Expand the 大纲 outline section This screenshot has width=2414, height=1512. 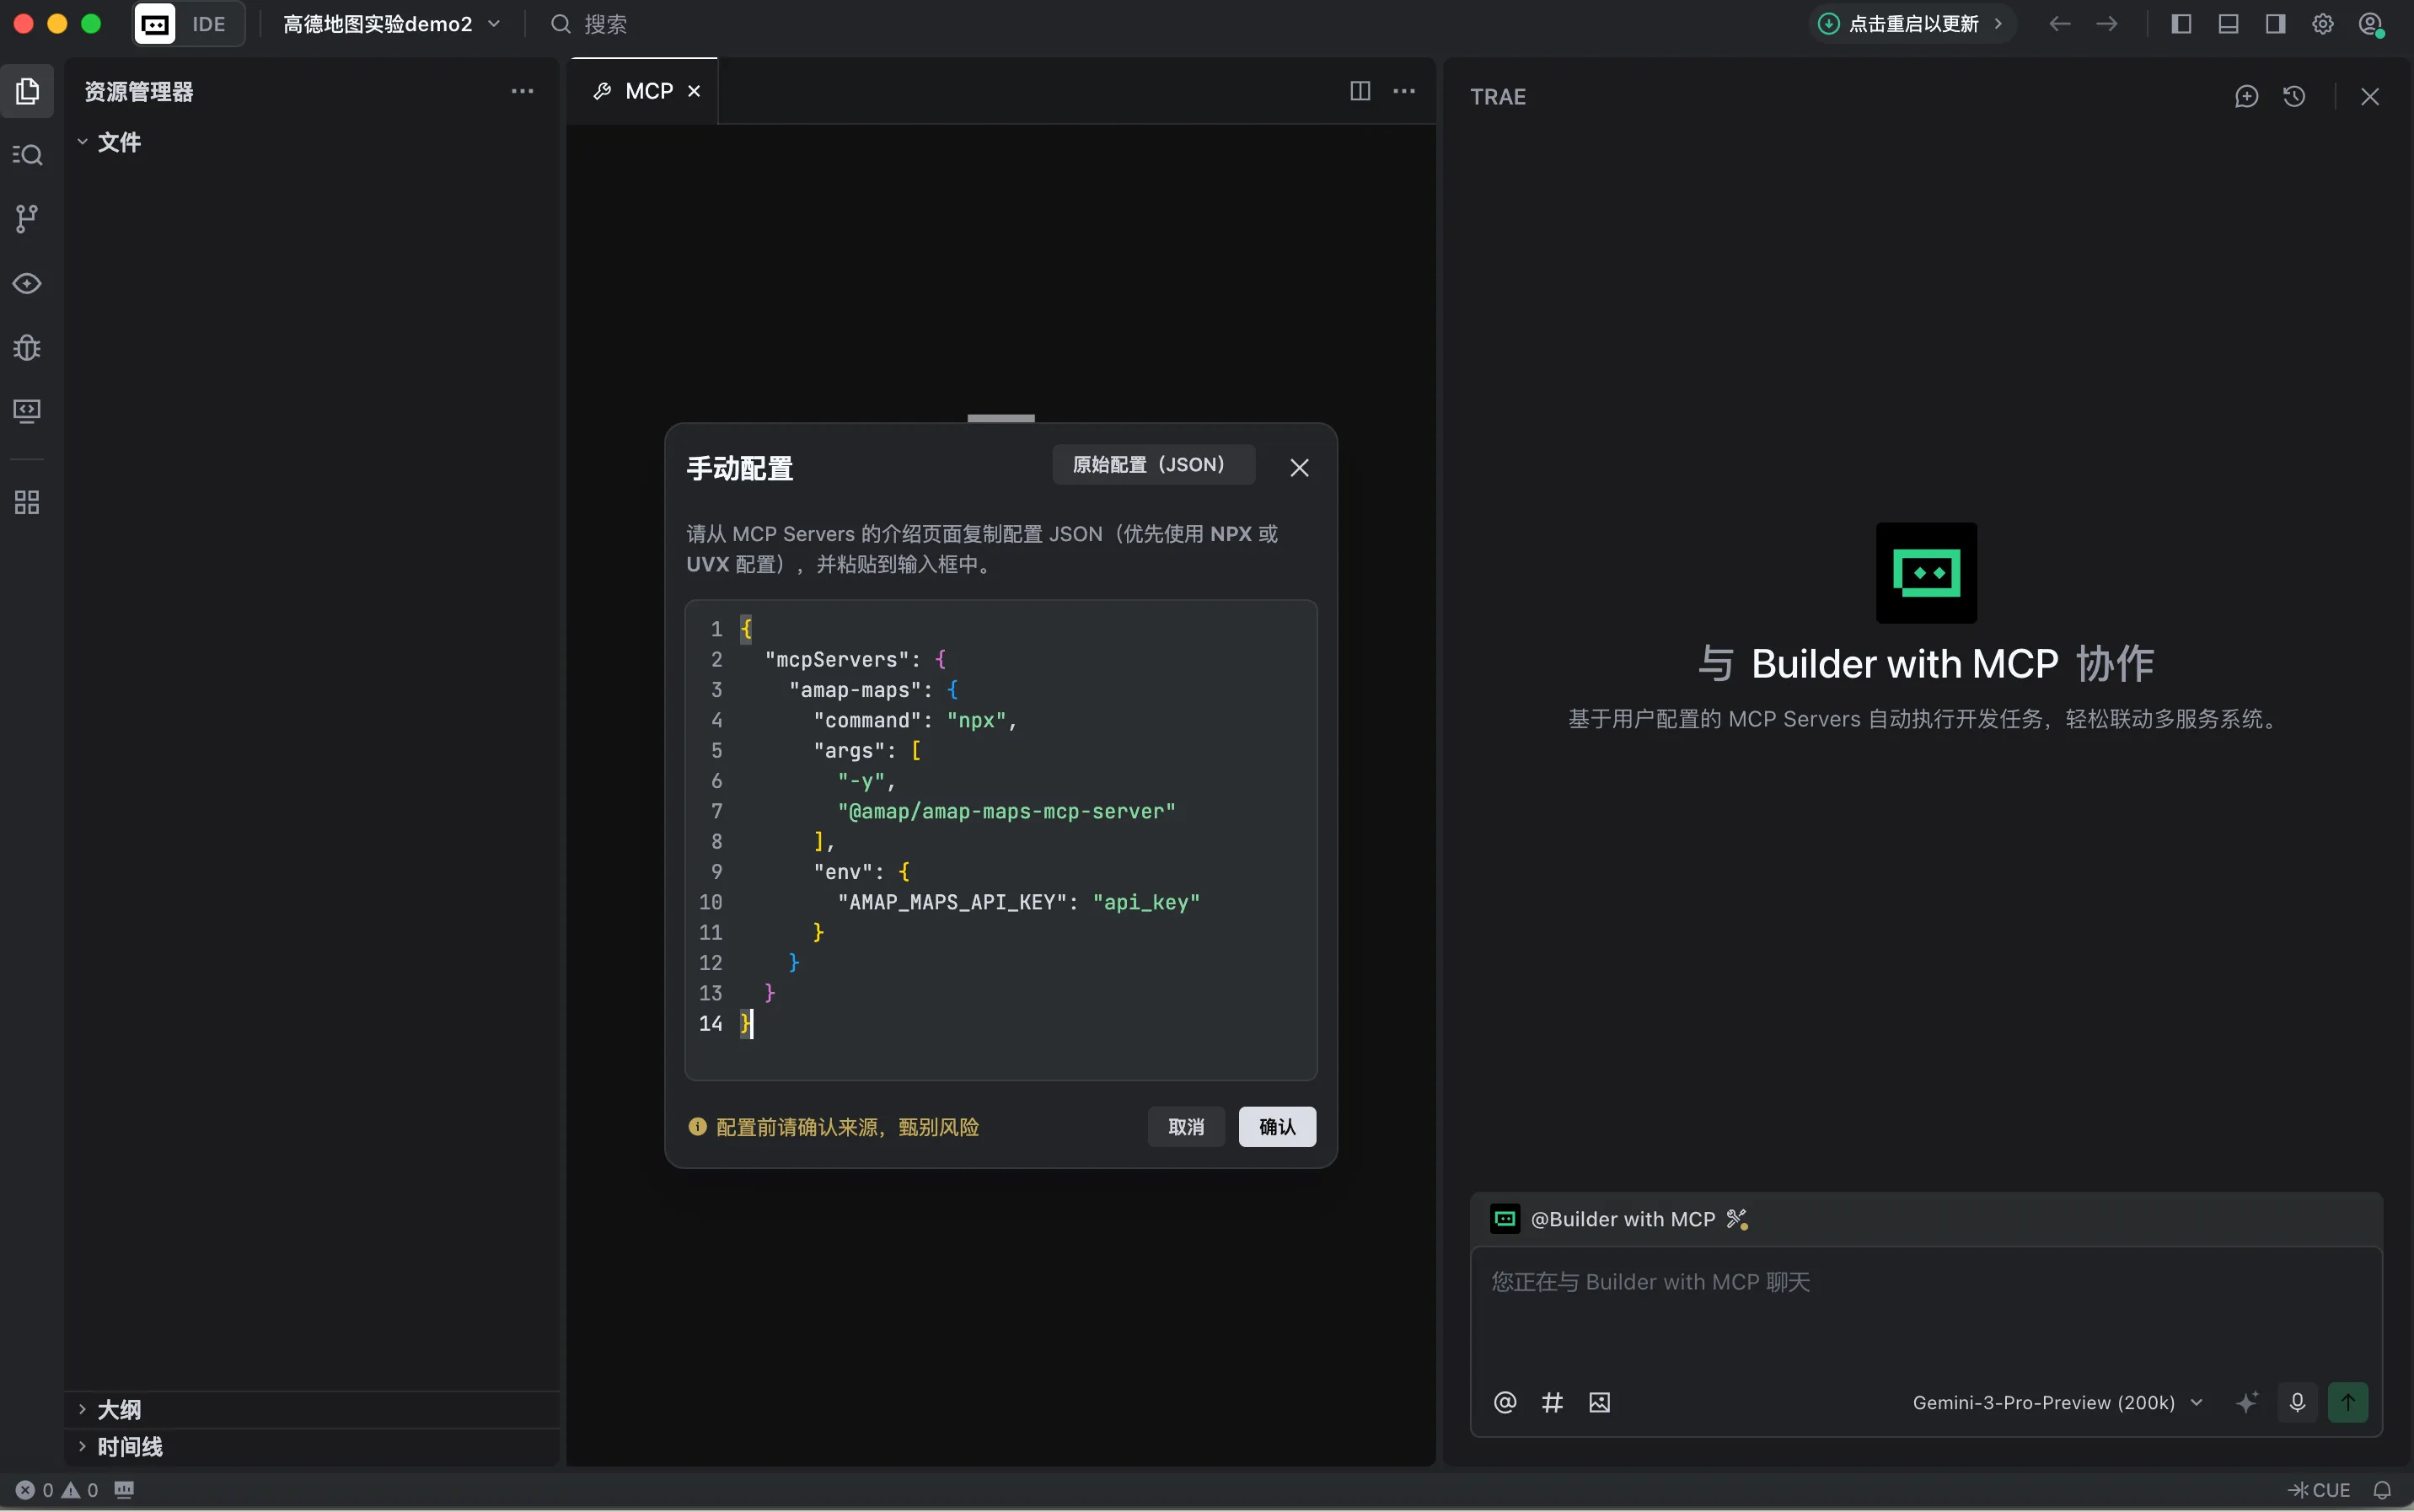coord(118,1409)
